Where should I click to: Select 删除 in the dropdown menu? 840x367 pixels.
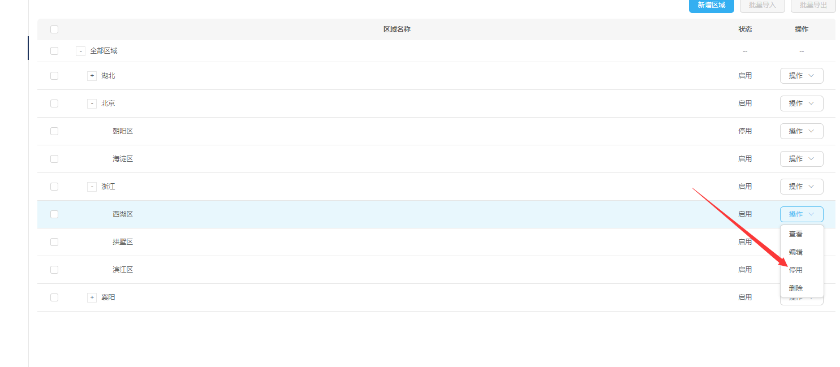pos(796,288)
